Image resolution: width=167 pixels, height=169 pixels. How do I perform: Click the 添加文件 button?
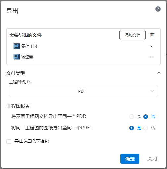[133, 35]
